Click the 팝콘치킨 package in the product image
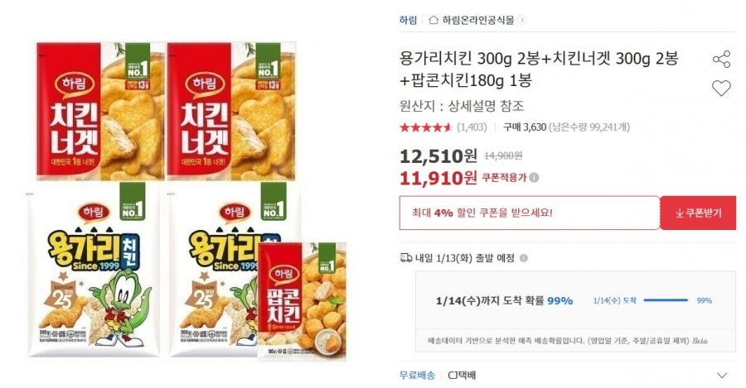Screen dimensions: 746x388 click(302, 301)
